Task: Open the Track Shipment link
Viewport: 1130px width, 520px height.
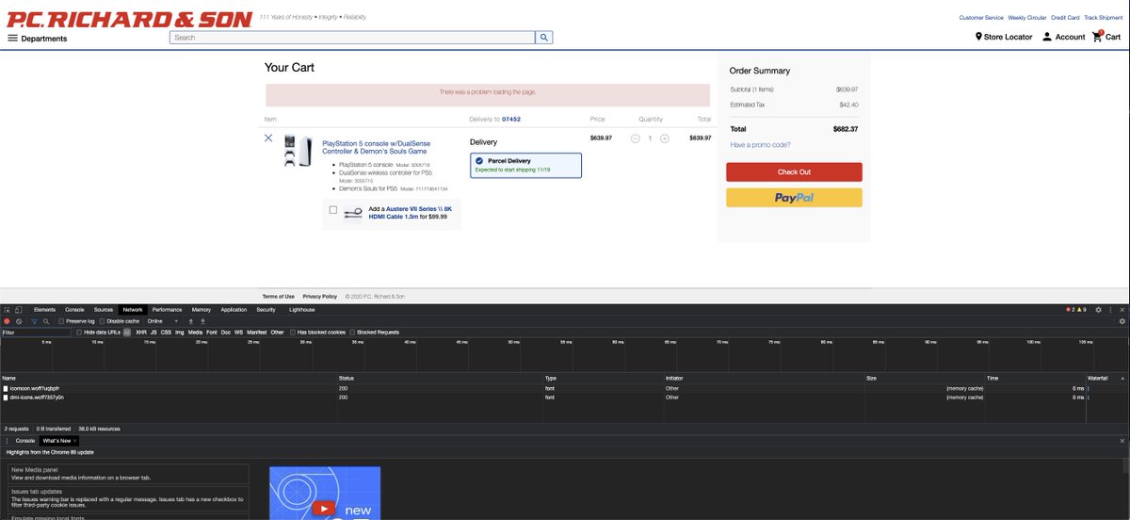Action: click(1104, 18)
